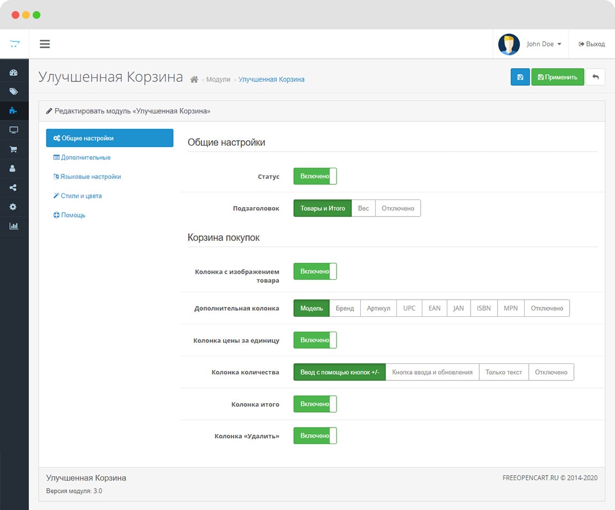Click the home breadcrumb icon
Image resolution: width=615 pixels, height=510 pixels.
194,79
